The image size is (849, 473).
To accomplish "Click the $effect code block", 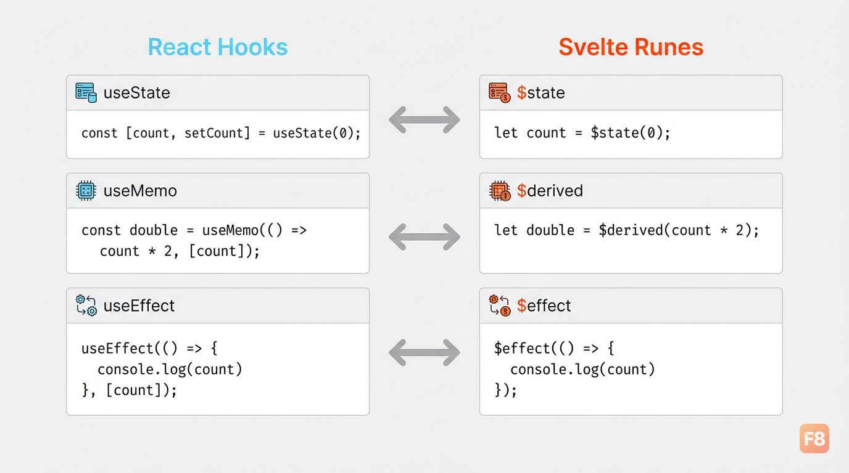I will pos(575,369).
